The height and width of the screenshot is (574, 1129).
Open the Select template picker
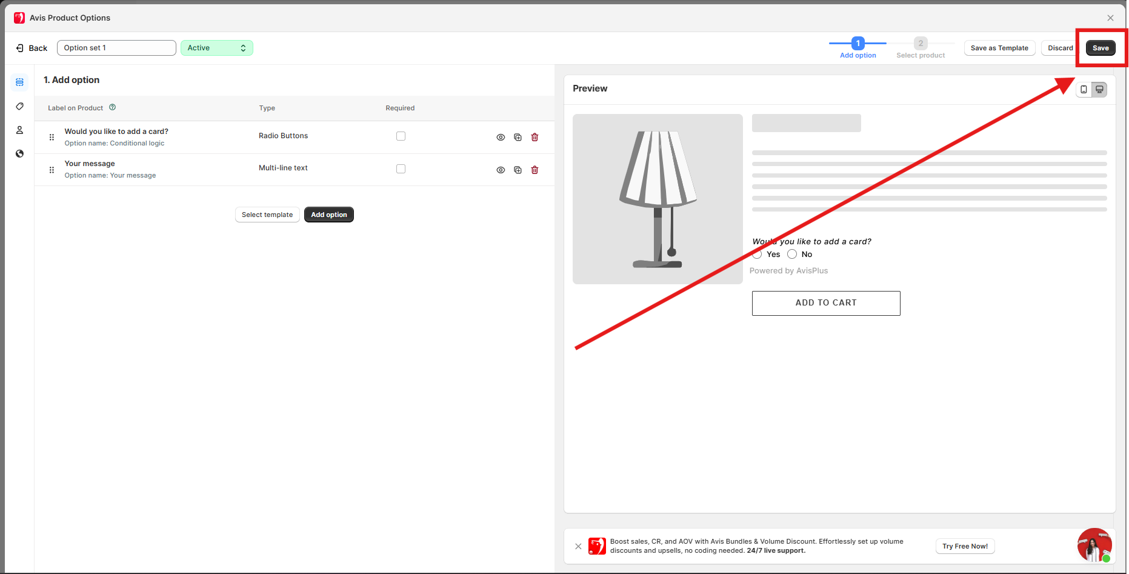pos(267,215)
